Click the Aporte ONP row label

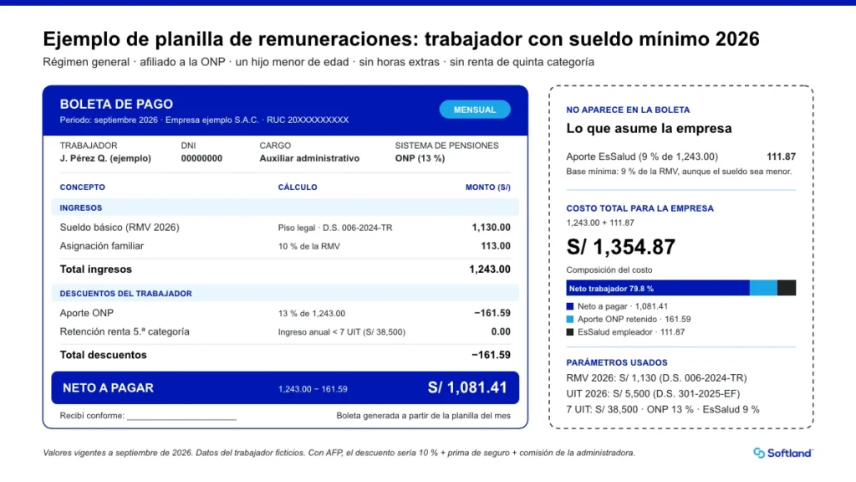86,313
